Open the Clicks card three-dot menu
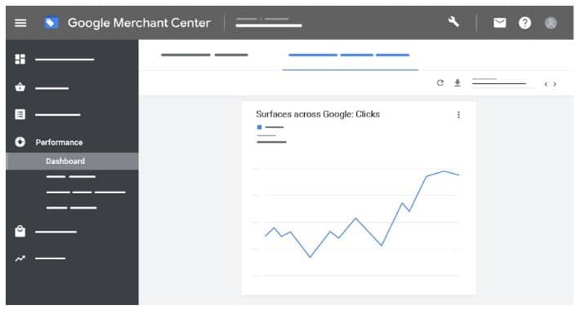 click(458, 115)
